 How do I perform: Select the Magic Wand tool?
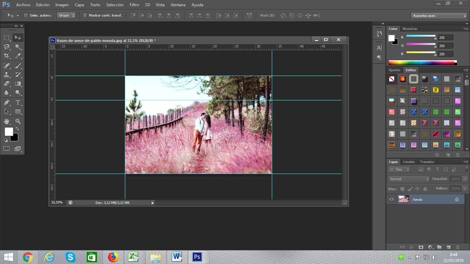18,47
